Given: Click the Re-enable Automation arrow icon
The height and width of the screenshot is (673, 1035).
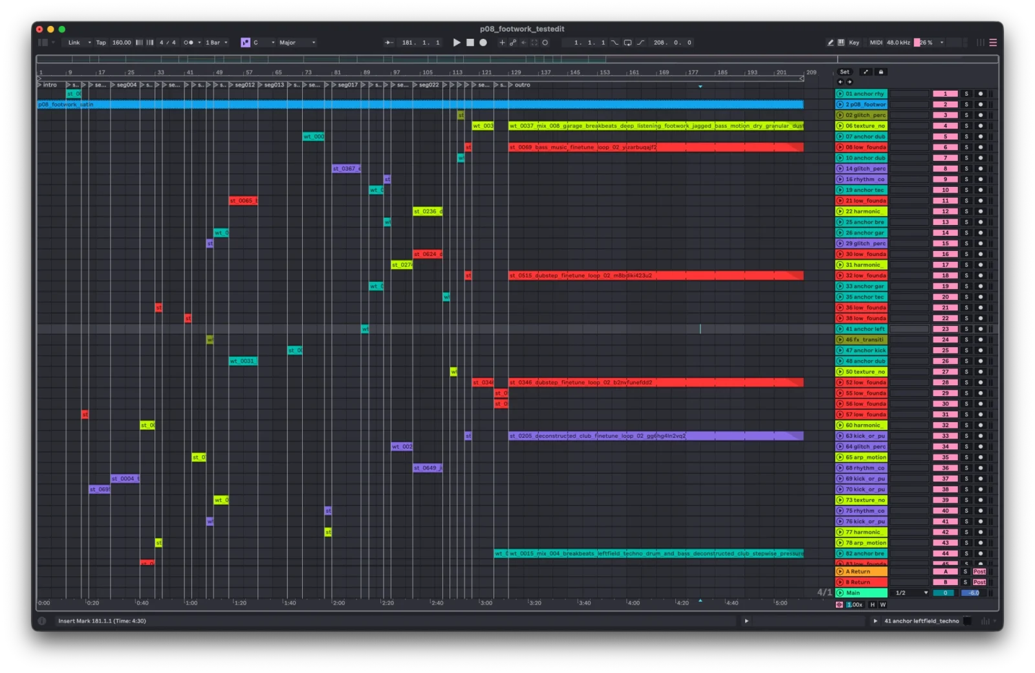Looking at the screenshot, I should point(524,43).
